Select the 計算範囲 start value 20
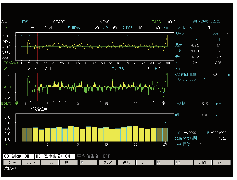Screen dimensions: 237x180 [x=97, y=28]
